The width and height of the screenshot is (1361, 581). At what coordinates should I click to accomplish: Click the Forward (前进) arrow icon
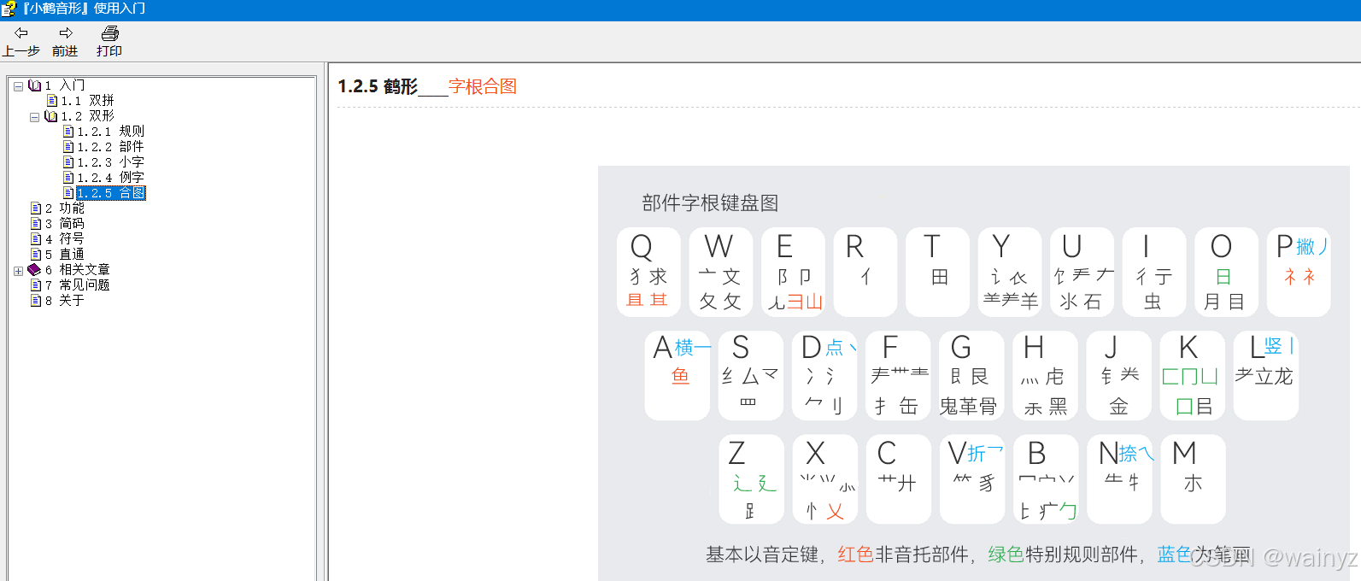(x=65, y=33)
